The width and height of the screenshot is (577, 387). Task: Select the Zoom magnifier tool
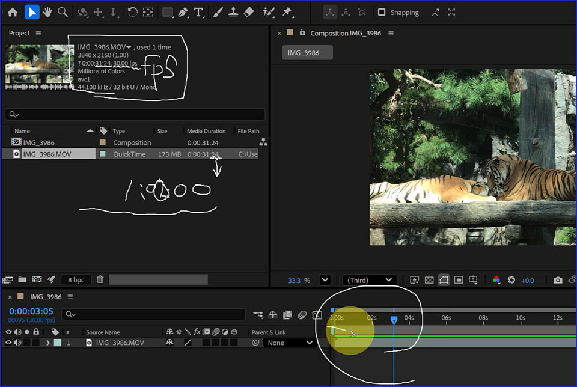(x=63, y=12)
